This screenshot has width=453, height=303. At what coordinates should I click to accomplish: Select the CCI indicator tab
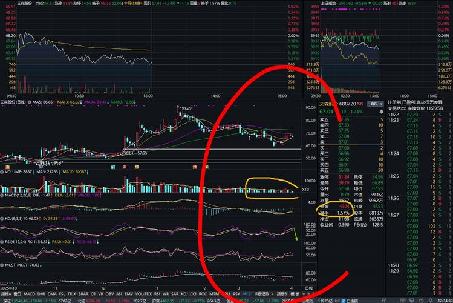194,294
